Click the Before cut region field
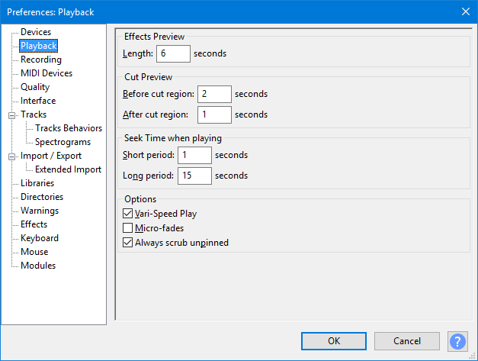This screenshot has height=361, width=478. [x=214, y=94]
